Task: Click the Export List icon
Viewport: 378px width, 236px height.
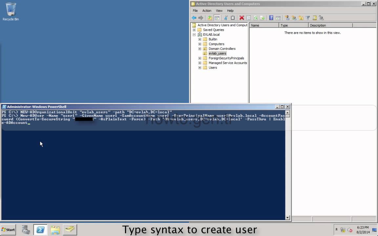Action: click(262, 18)
